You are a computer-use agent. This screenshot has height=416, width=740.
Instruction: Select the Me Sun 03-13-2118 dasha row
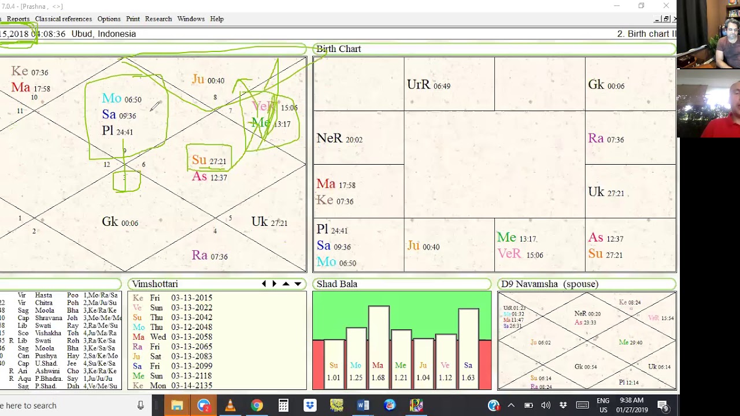click(x=173, y=376)
